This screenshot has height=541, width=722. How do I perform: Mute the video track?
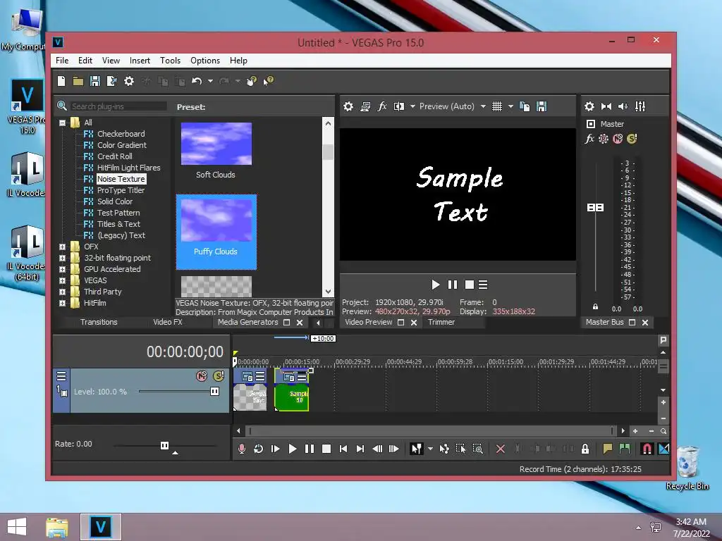(202, 376)
